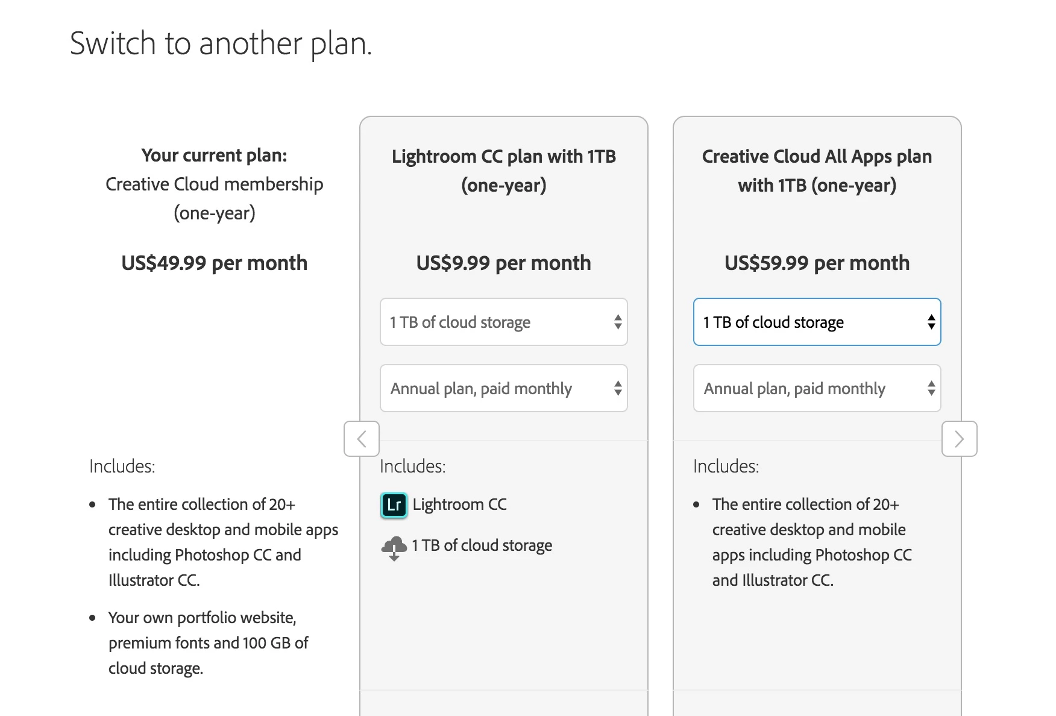This screenshot has width=1056, height=716.
Task: Select the Lightroom CC plan with 1TB heading
Action: tap(504, 171)
